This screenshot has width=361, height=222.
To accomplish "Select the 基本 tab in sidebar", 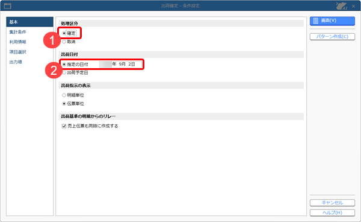I will click(x=29, y=22).
